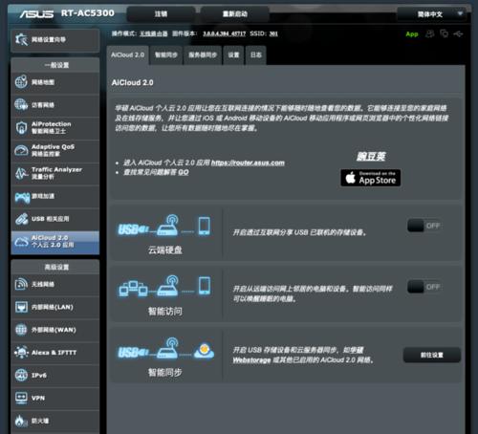Image resolution: width=478 pixels, height=434 pixels.
Task: Click the 豌豆荚 download link
Action: coord(371,156)
